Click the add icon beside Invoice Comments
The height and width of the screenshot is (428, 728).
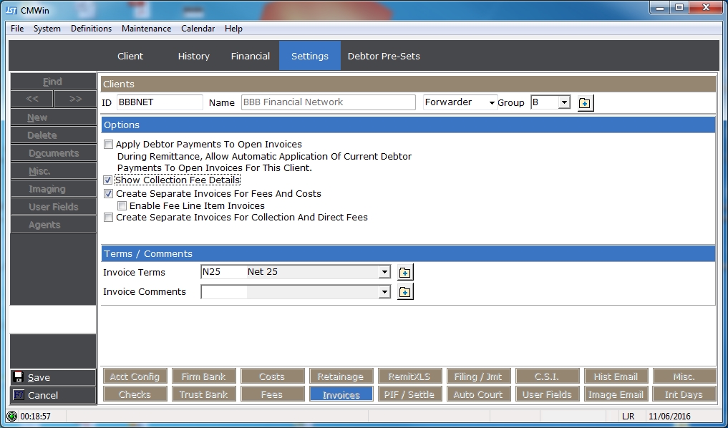[x=405, y=292]
